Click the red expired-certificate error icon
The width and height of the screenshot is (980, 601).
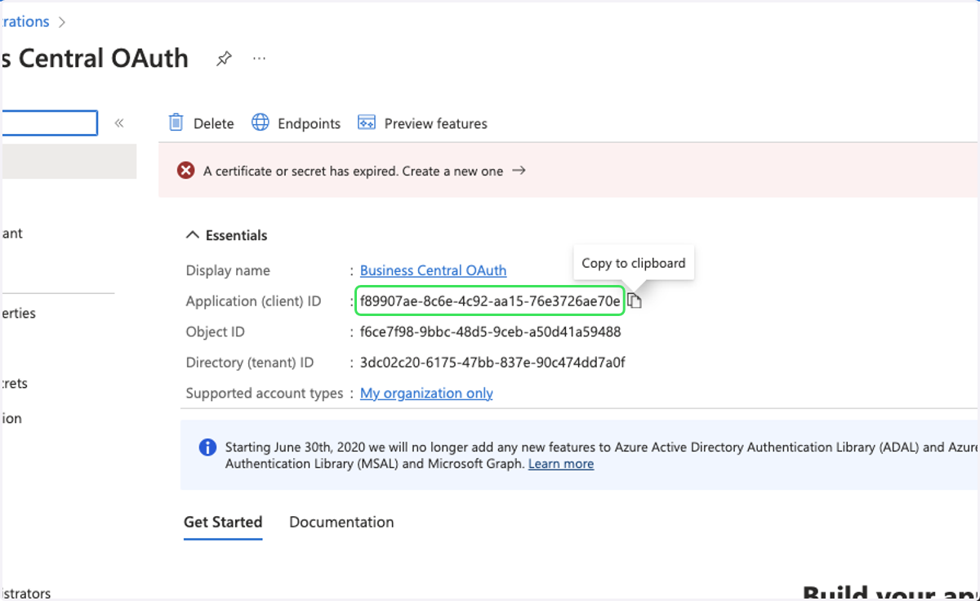coord(186,171)
